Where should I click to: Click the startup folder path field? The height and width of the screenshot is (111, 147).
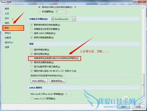pyautogui.click(x=101, y=76)
